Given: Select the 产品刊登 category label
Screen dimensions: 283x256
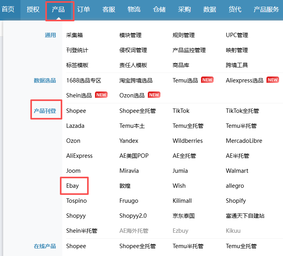Looking at the screenshot, I should tap(45, 111).
